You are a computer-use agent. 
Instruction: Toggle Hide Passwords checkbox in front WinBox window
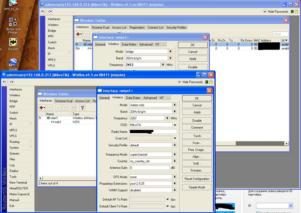179,82
